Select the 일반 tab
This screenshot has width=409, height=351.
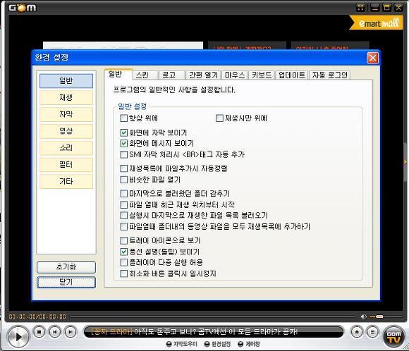pos(118,74)
